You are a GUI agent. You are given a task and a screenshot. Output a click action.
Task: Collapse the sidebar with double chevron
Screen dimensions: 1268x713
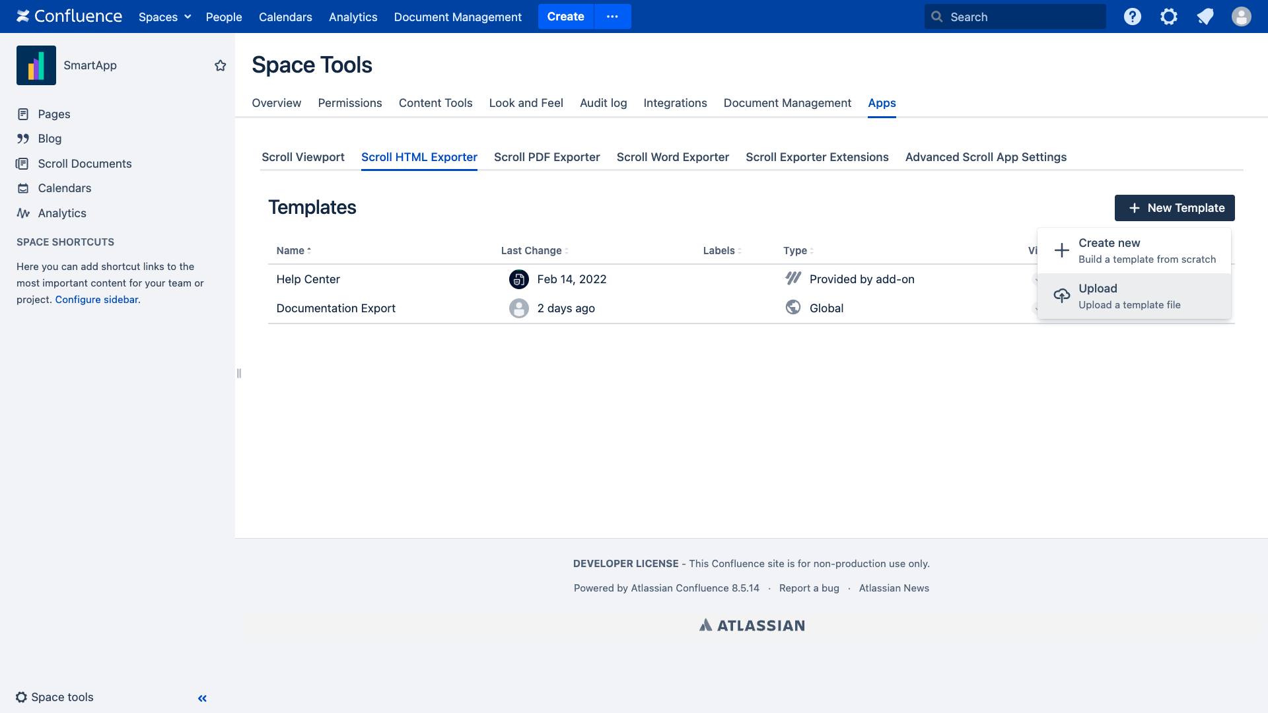click(202, 698)
